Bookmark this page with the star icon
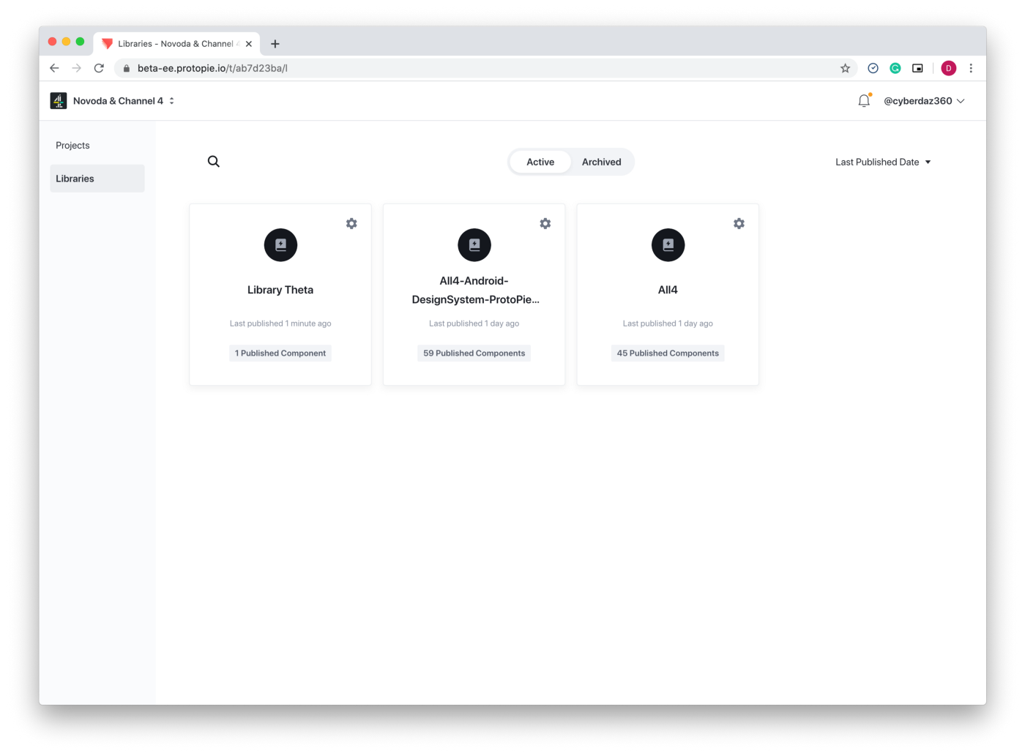This screenshot has height=756, width=1025. coord(845,68)
